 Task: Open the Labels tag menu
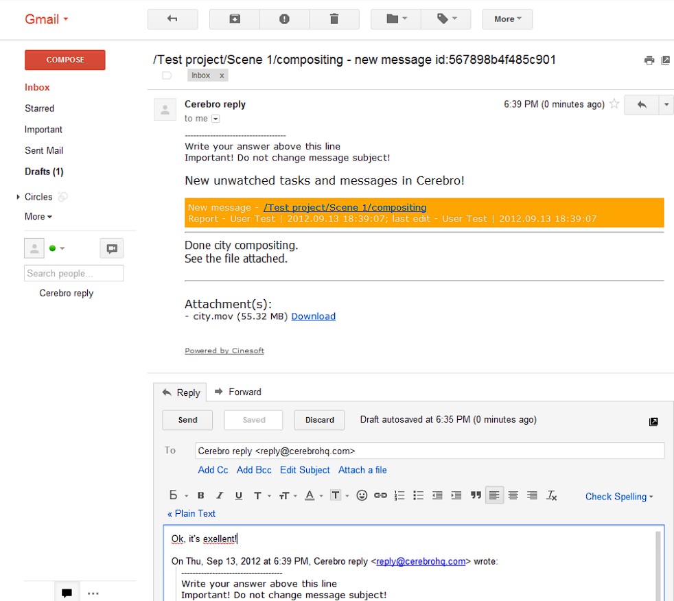445,19
